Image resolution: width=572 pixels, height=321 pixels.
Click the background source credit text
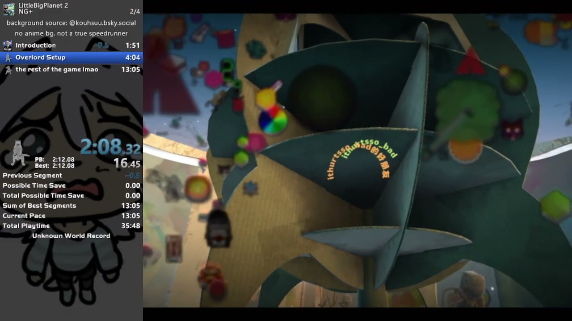pyautogui.click(x=71, y=23)
